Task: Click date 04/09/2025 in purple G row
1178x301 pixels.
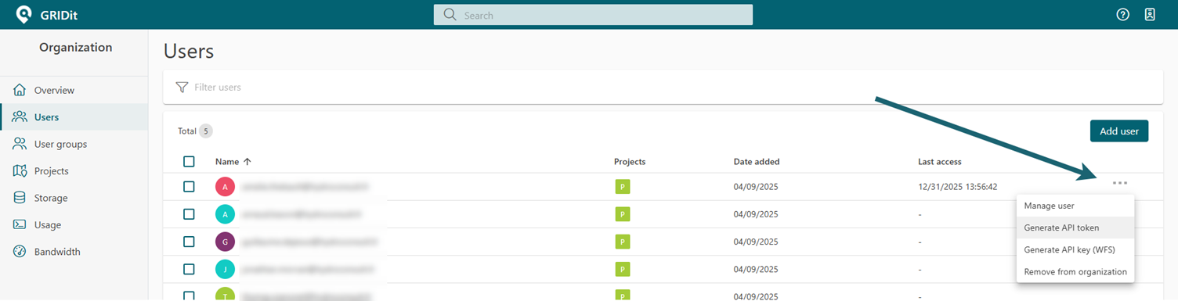Action: (756, 242)
